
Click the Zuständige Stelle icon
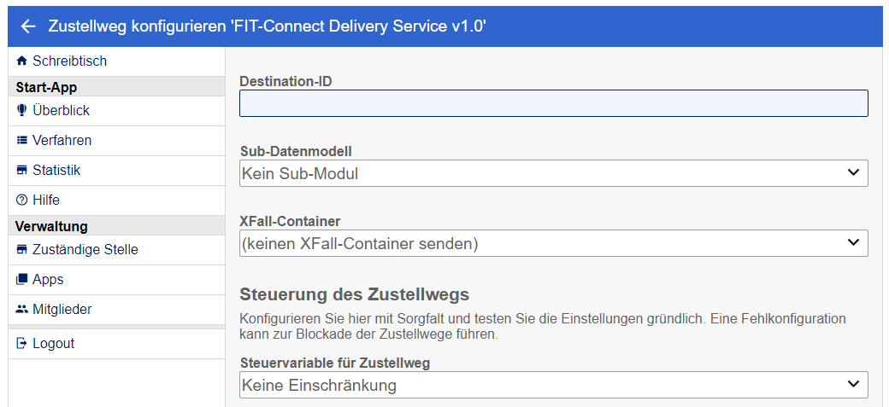(22, 250)
